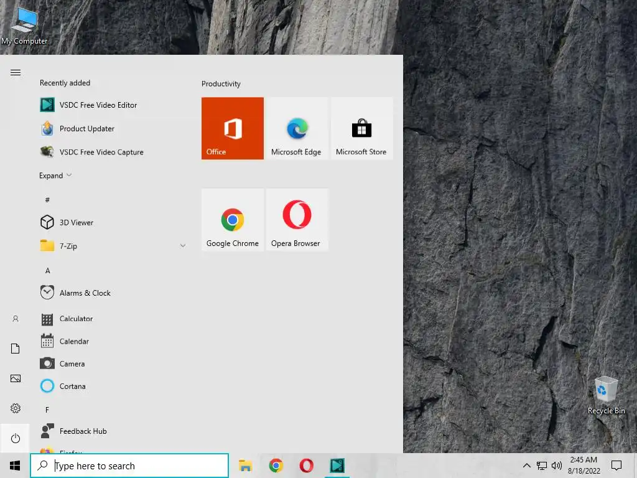
Task: Click the Office tile
Action: (233, 128)
